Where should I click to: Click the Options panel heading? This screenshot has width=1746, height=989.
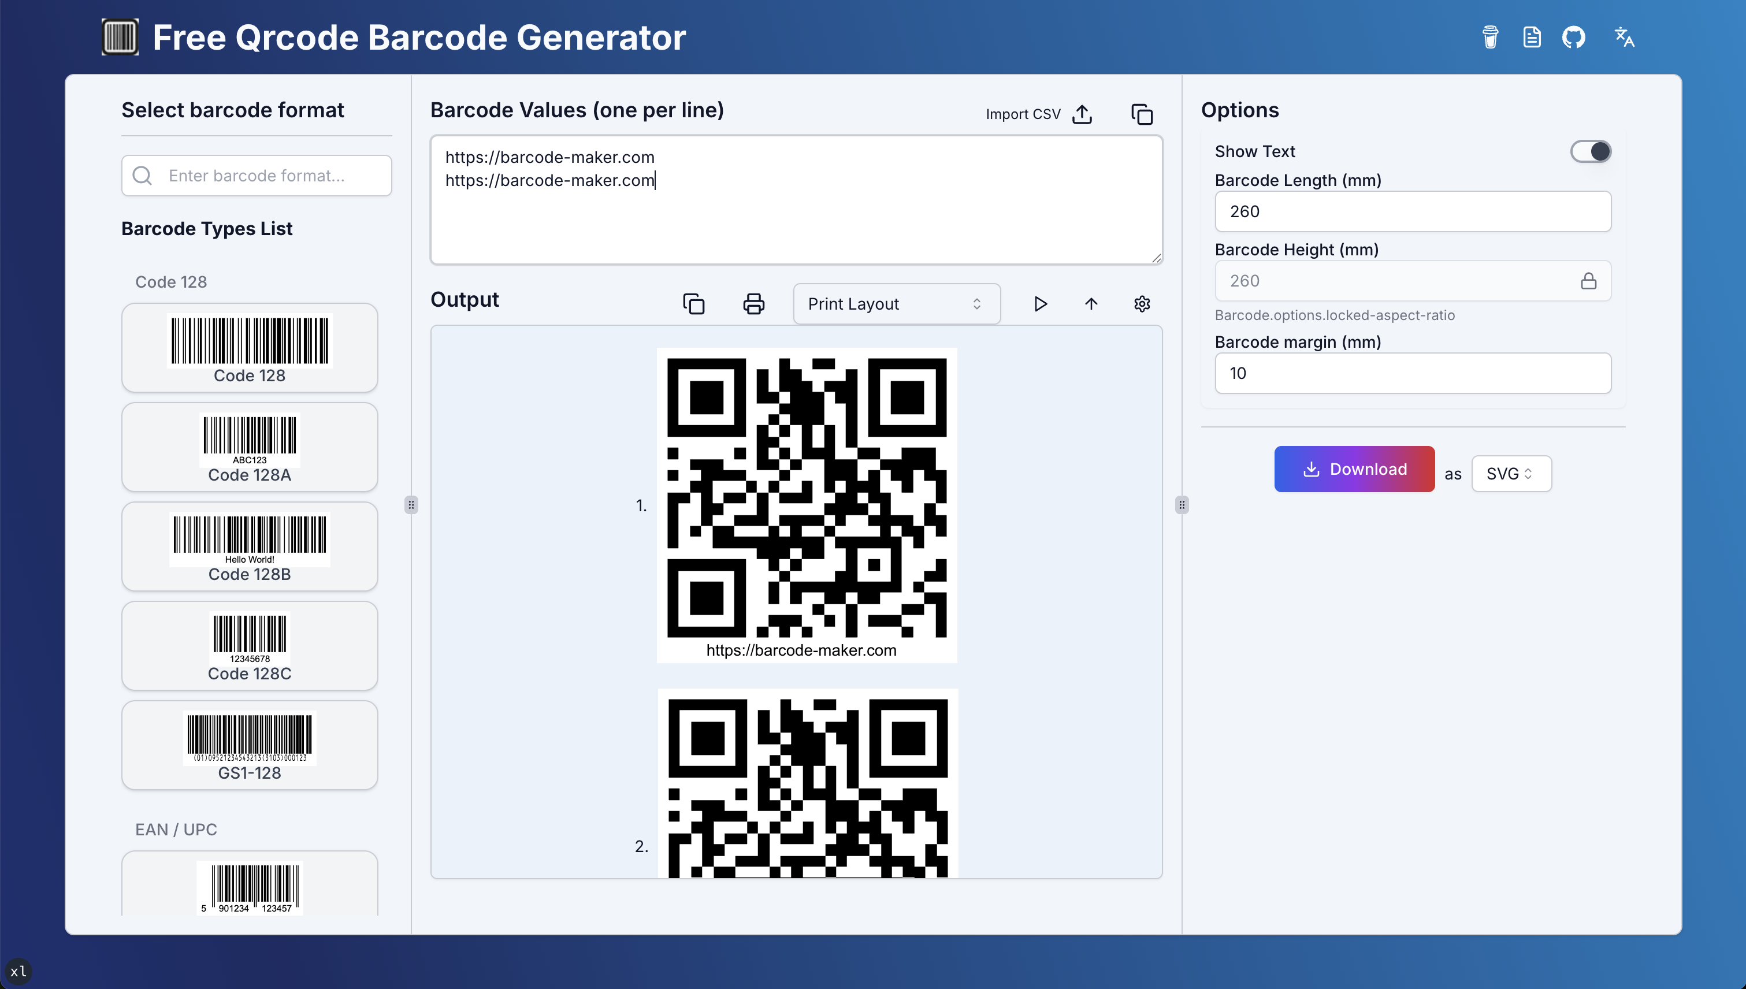point(1240,110)
